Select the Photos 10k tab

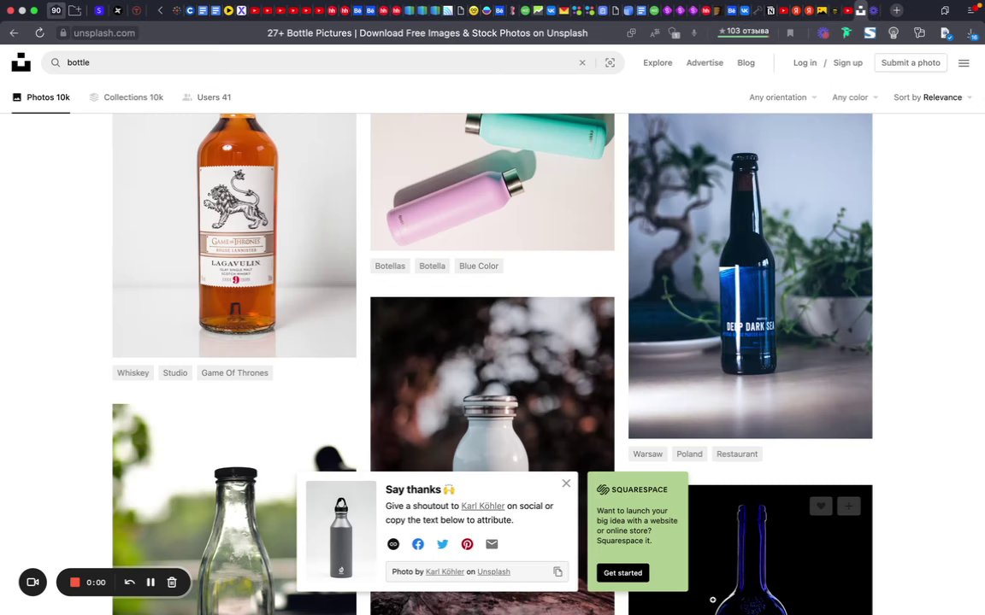pos(41,97)
